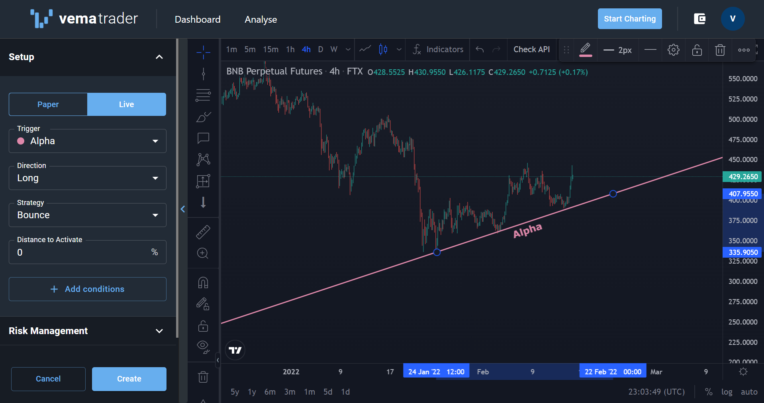Open the Direction Long dropdown

coord(88,178)
